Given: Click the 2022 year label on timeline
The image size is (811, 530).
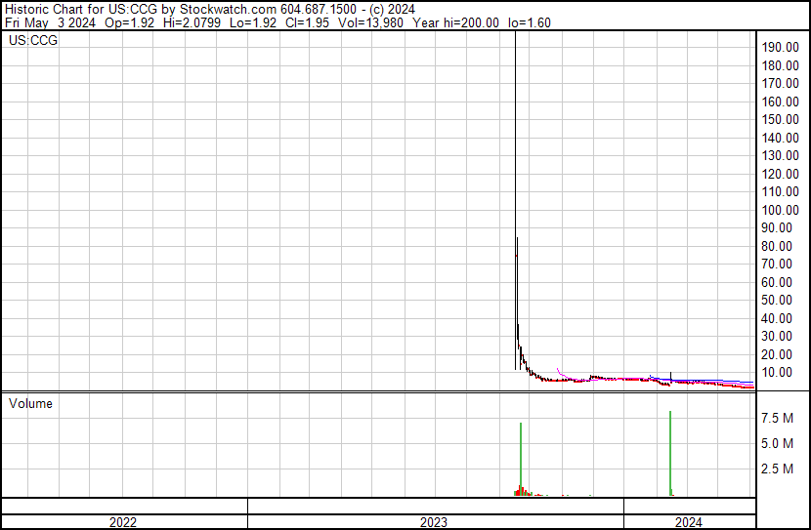Looking at the screenshot, I should [122, 522].
